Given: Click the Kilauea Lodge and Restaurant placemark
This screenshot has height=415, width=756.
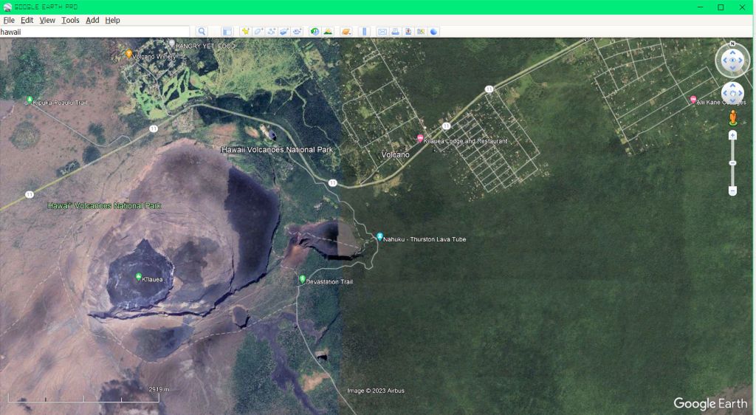Looking at the screenshot, I should click(x=420, y=139).
